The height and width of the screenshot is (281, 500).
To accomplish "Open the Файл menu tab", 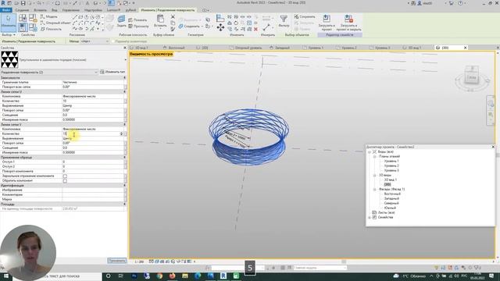I will [x=6, y=10].
